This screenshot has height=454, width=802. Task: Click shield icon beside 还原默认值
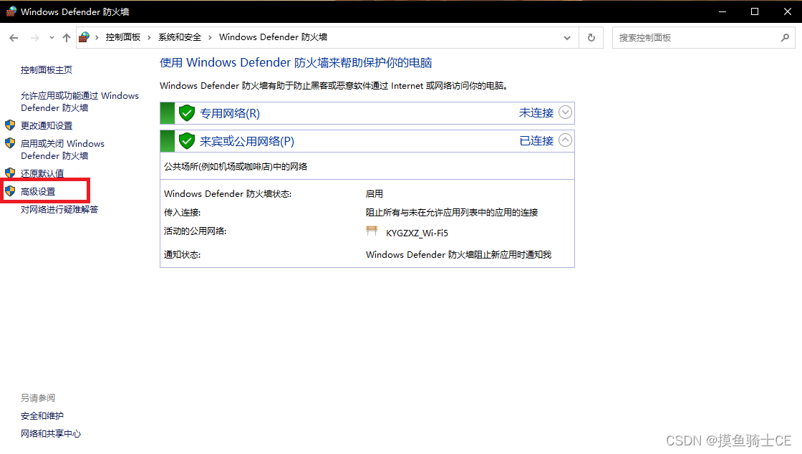coord(10,173)
